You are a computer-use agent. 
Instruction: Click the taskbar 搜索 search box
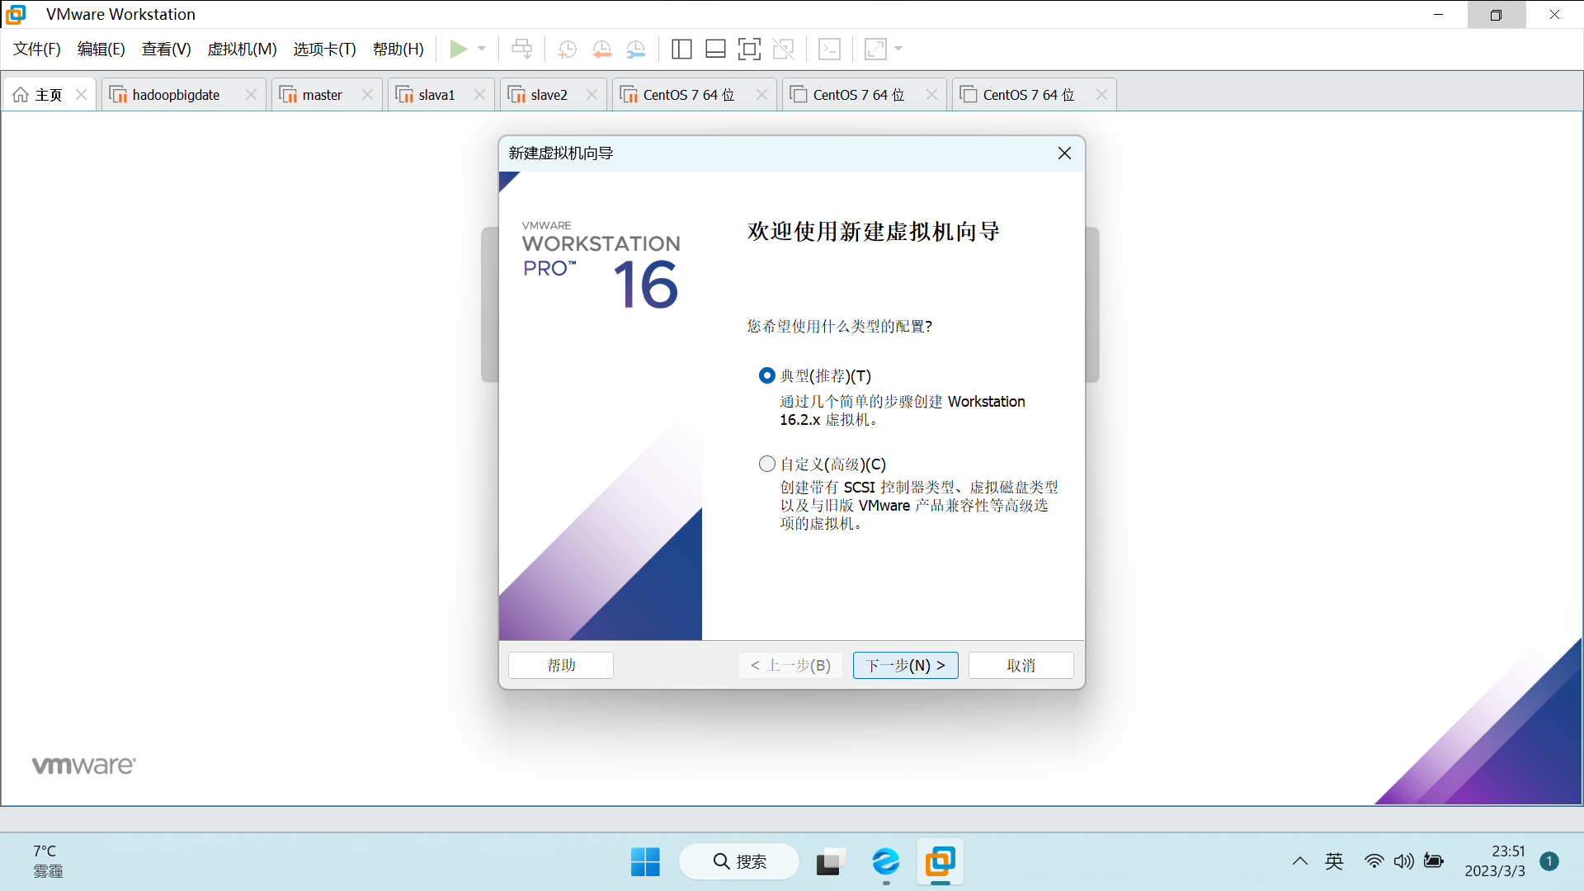point(739,862)
